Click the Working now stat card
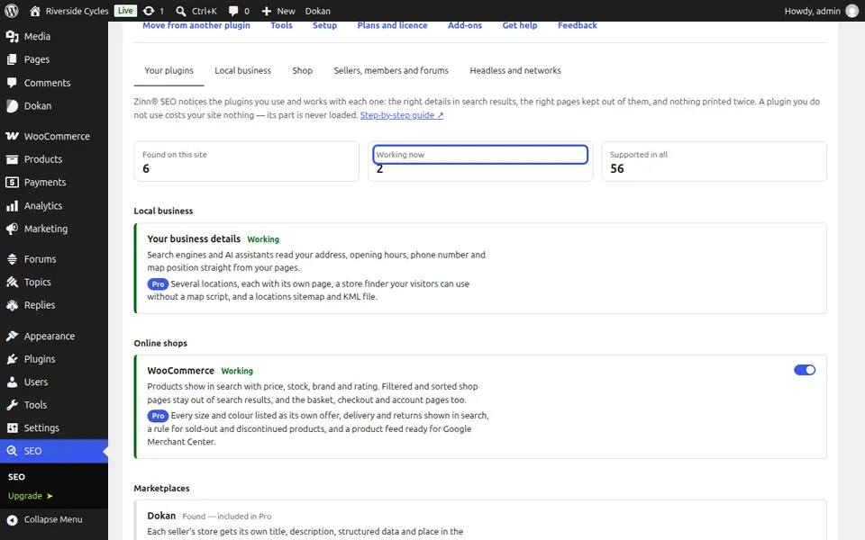 click(x=480, y=161)
